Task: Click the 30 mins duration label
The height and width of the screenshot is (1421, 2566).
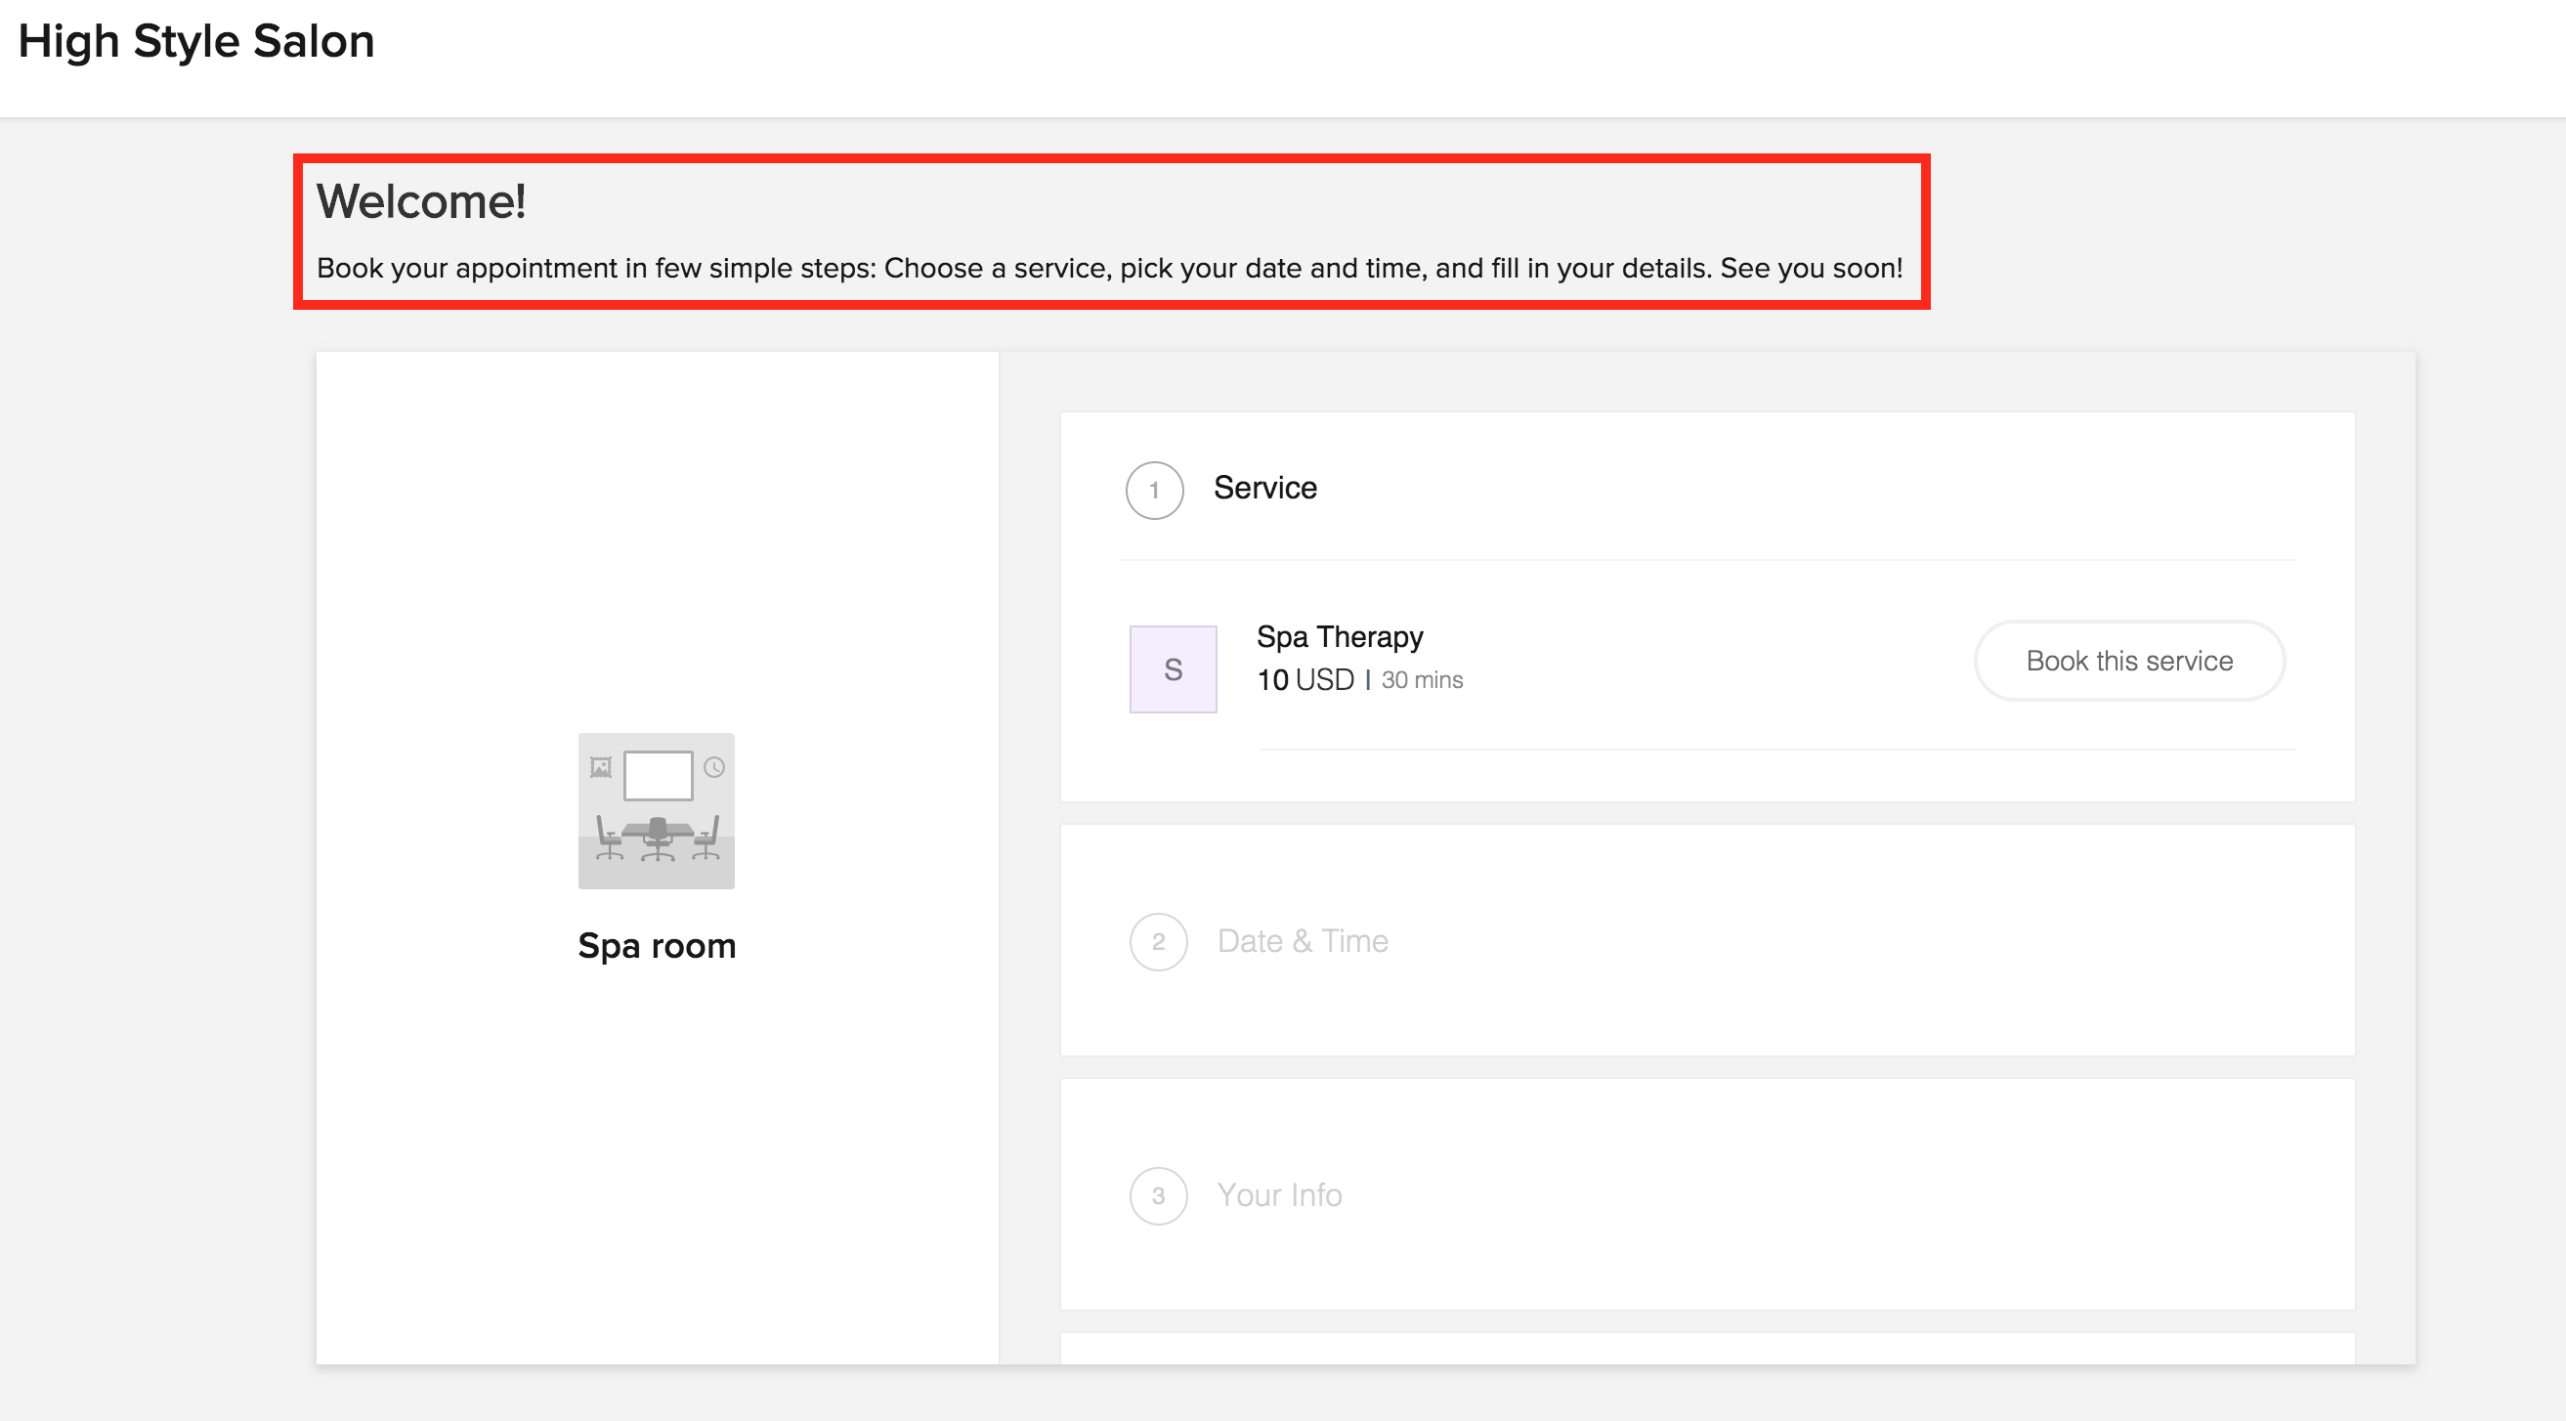Action: (x=1422, y=680)
